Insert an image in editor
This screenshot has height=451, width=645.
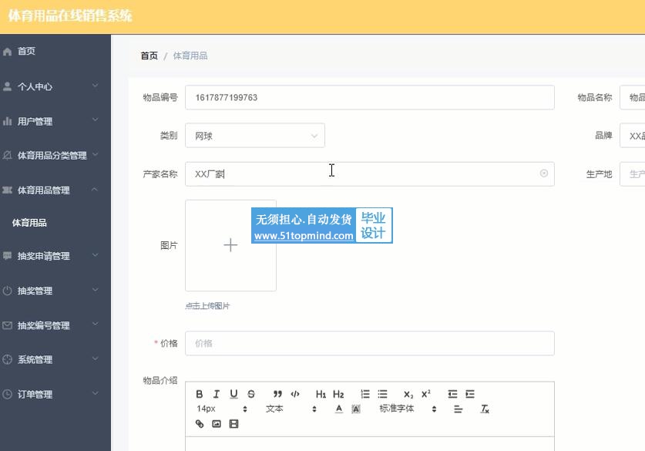coord(217,424)
